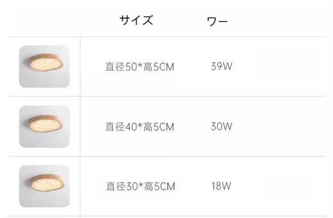Click the blank cell right of 39W
333x218 pixels.
click(x=289, y=66)
